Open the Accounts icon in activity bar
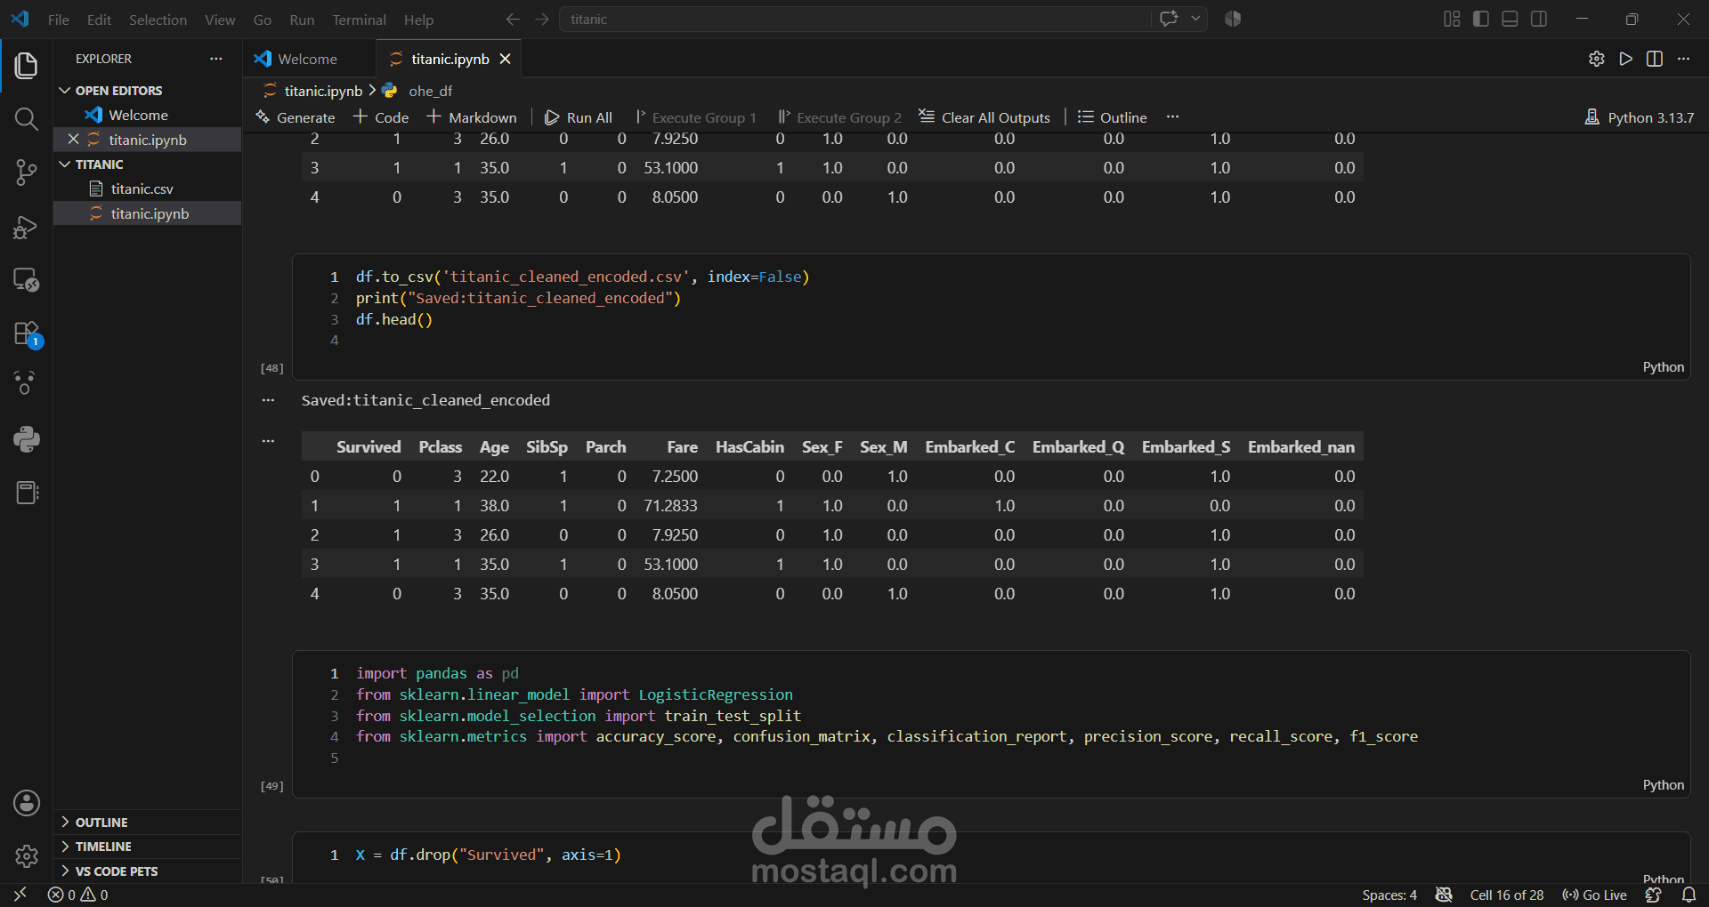Viewport: 1709px width, 907px height. pos(27,803)
